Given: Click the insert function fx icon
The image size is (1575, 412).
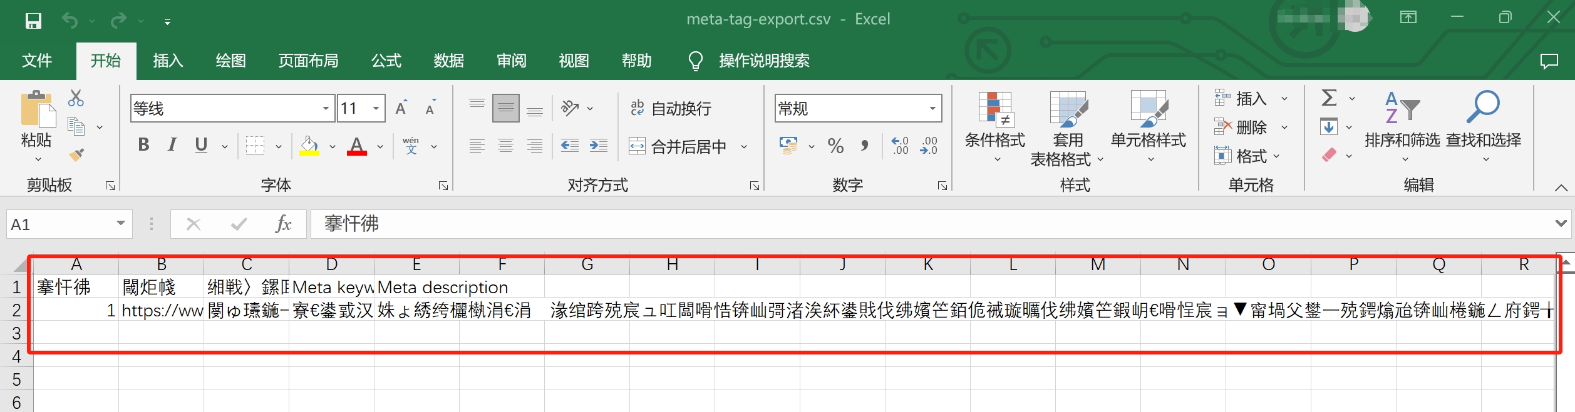Looking at the screenshot, I should pos(283,224).
